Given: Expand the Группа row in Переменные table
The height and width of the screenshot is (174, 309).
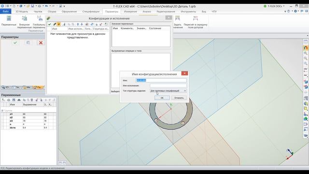Looking at the screenshot, I should (2, 111).
